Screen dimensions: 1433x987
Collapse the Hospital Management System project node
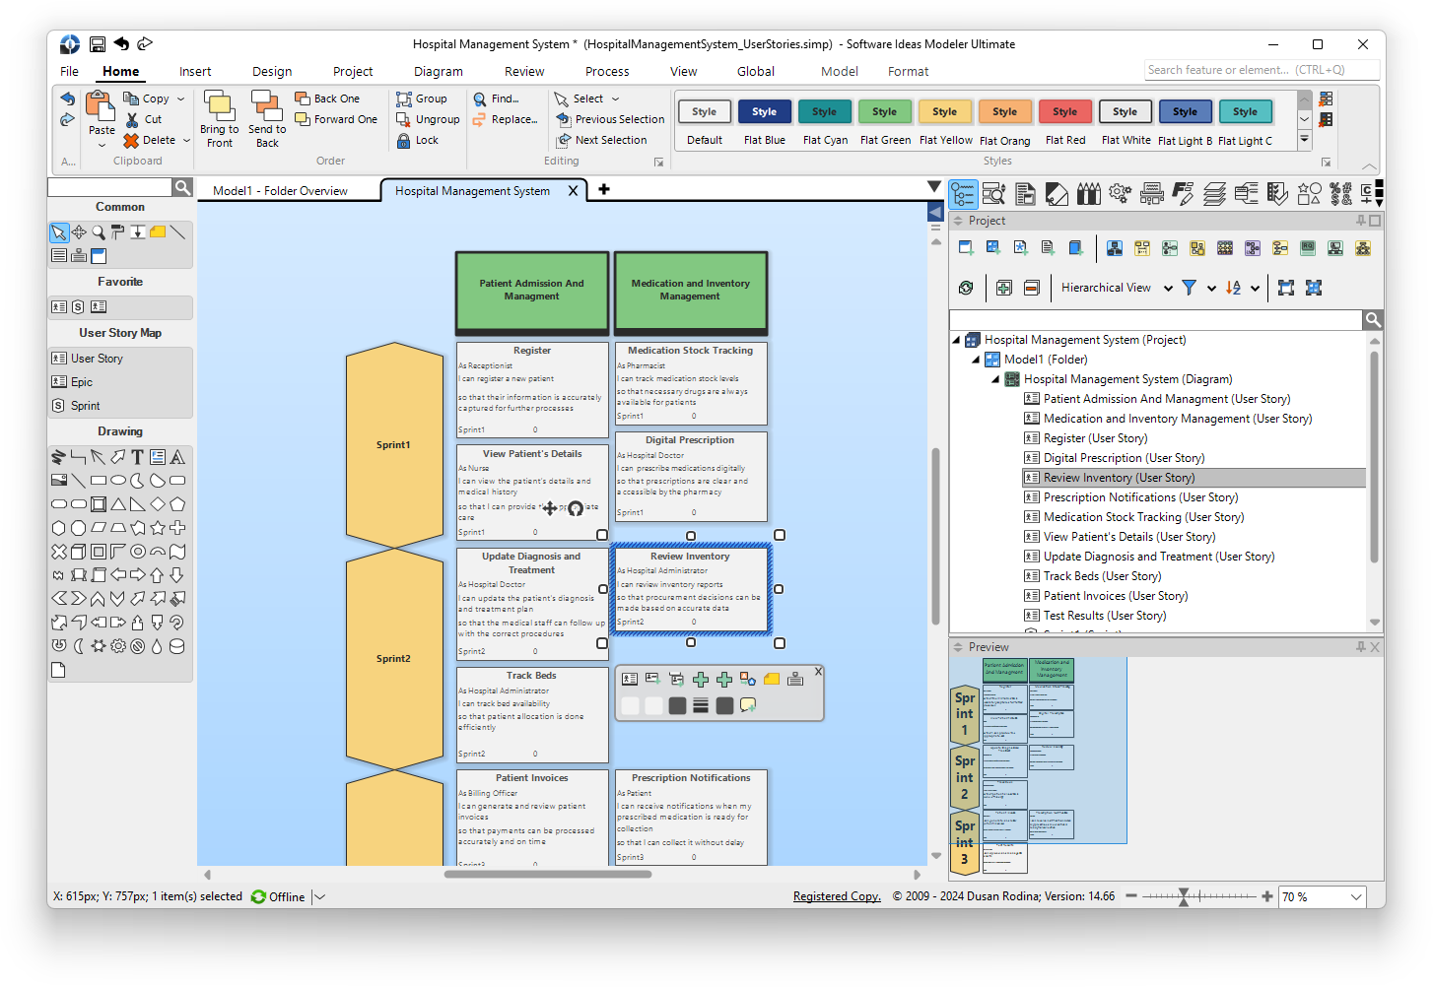(956, 340)
